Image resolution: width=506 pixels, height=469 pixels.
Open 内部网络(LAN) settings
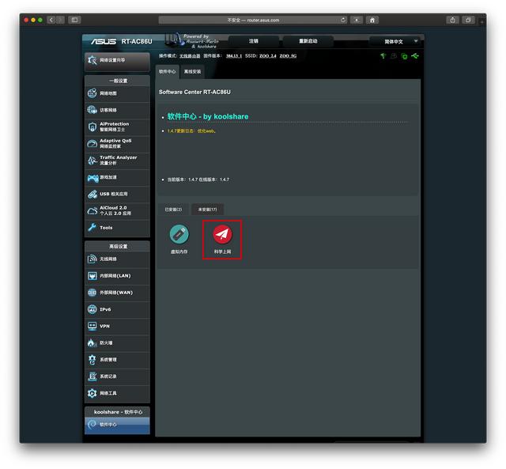tap(118, 276)
